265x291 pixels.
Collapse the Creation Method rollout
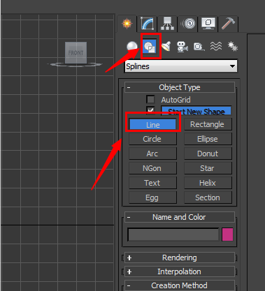[x=180, y=285]
